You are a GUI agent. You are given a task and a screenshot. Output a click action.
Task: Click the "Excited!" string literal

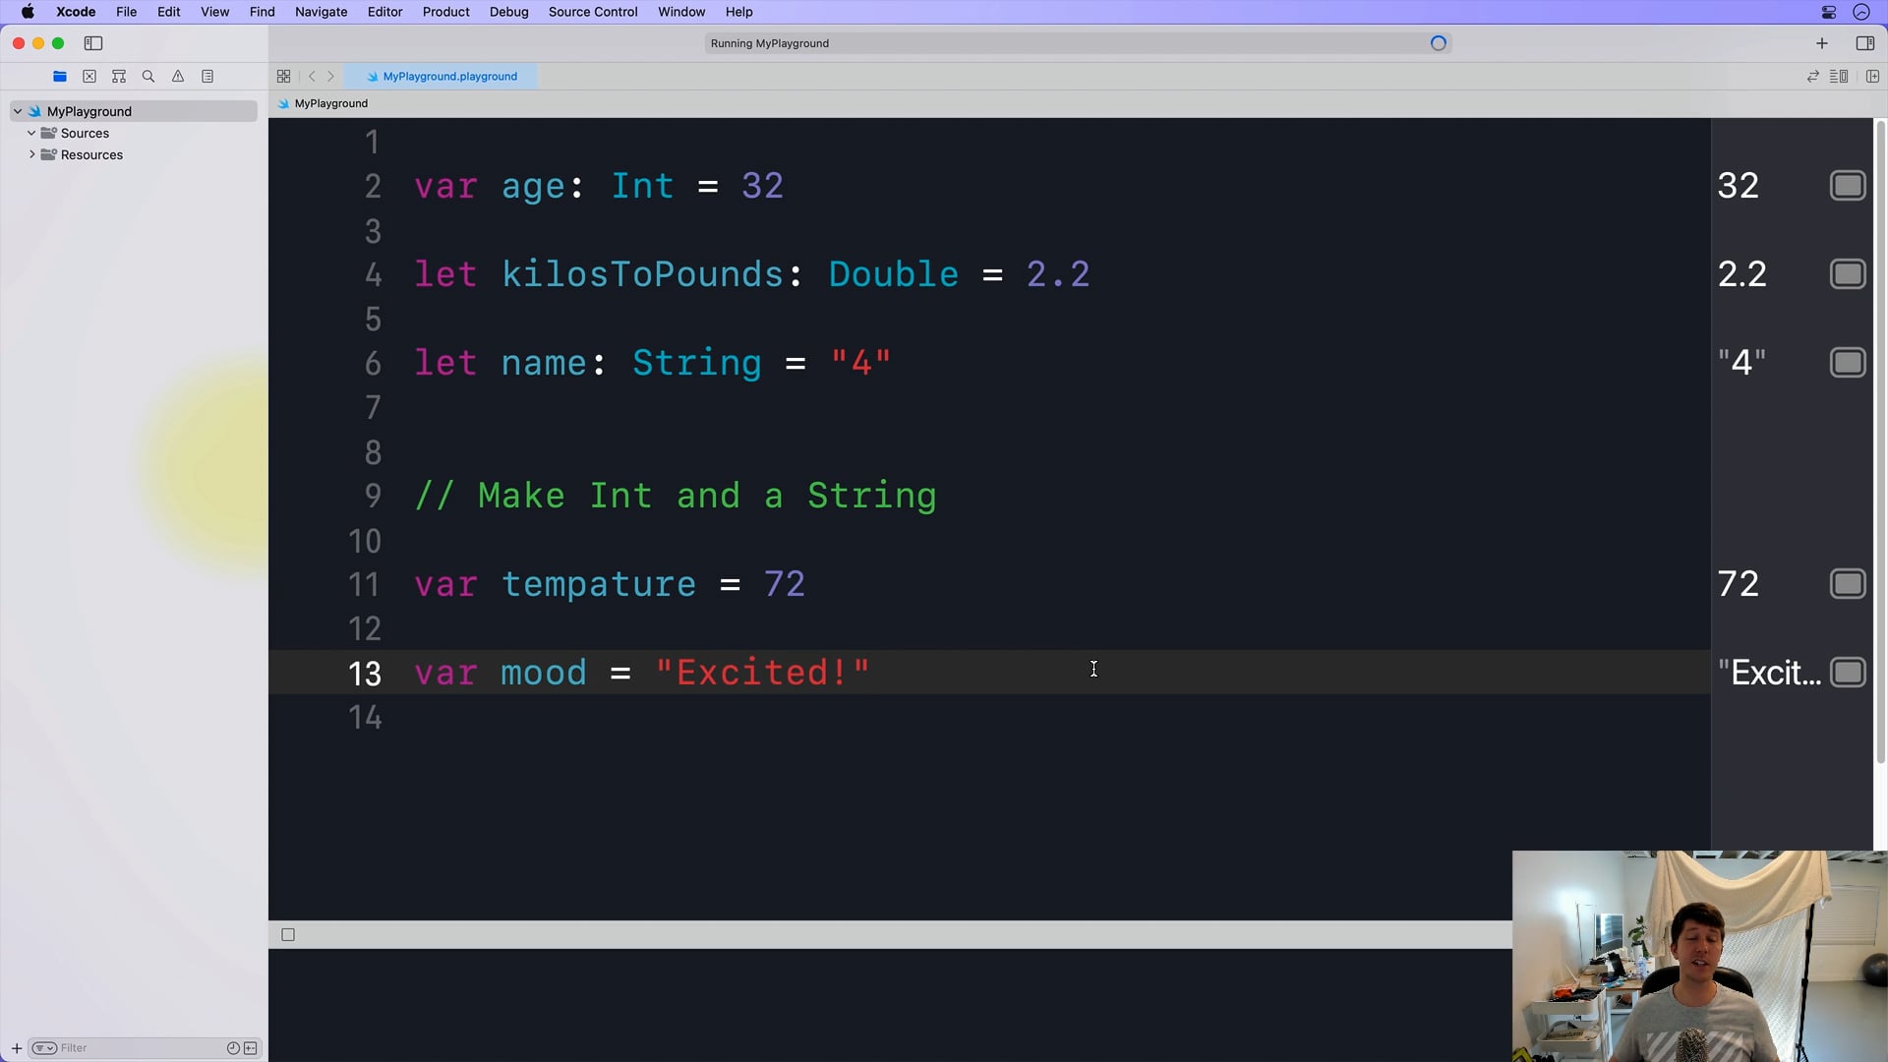[763, 673]
